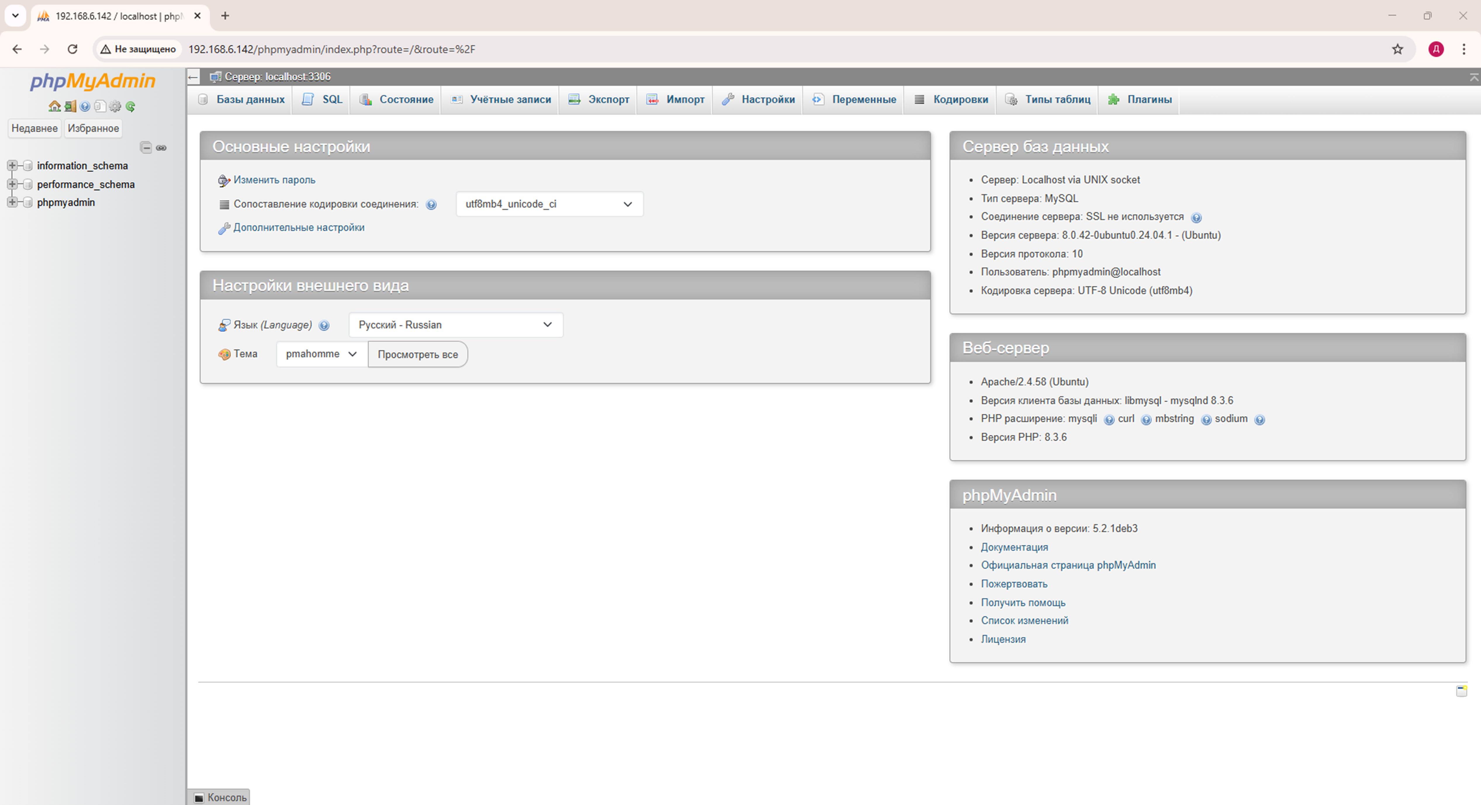Toggle the chain link icon in sidebar
1481x805 pixels.
pos(162,148)
